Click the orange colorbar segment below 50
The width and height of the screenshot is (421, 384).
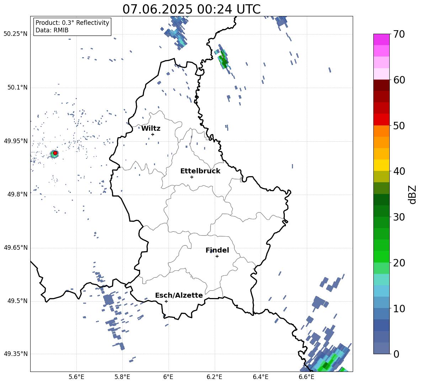(x=382, y=131)
